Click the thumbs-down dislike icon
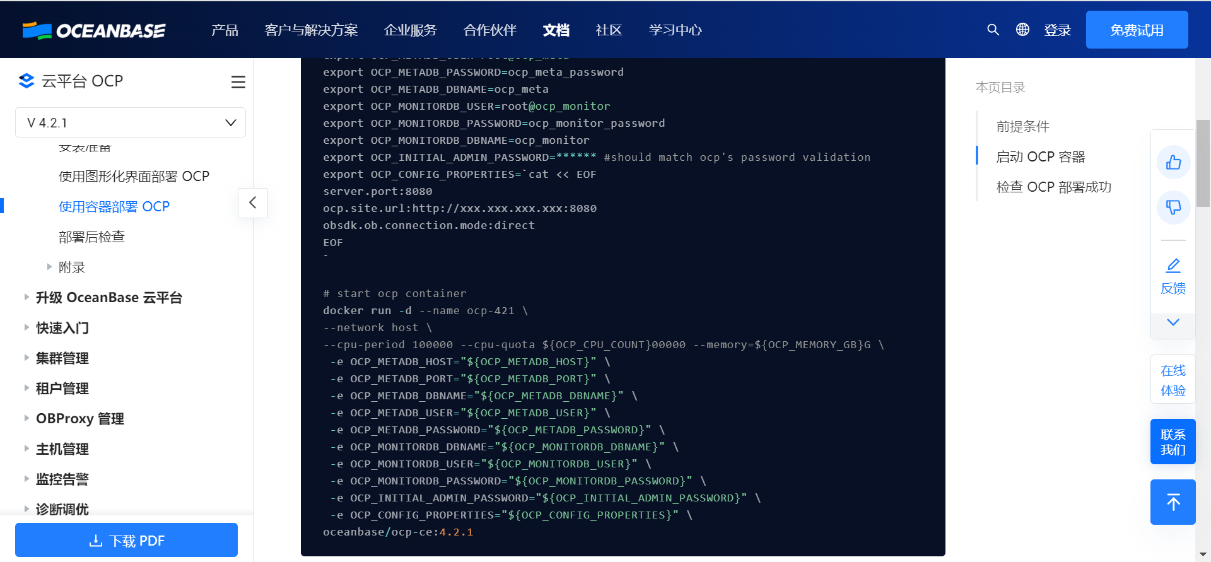 pyautogui.click(x=1173, y=207)
